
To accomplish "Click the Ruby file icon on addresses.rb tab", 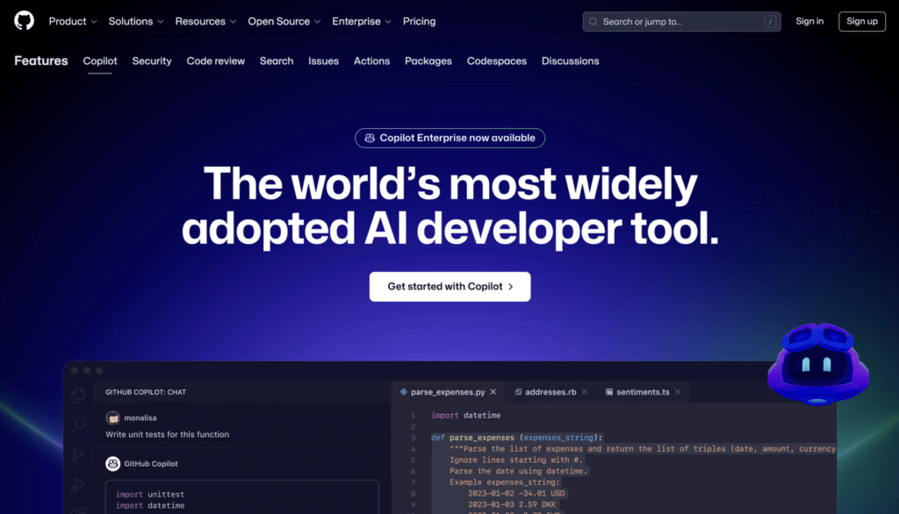I will click(x=518, y=392).
